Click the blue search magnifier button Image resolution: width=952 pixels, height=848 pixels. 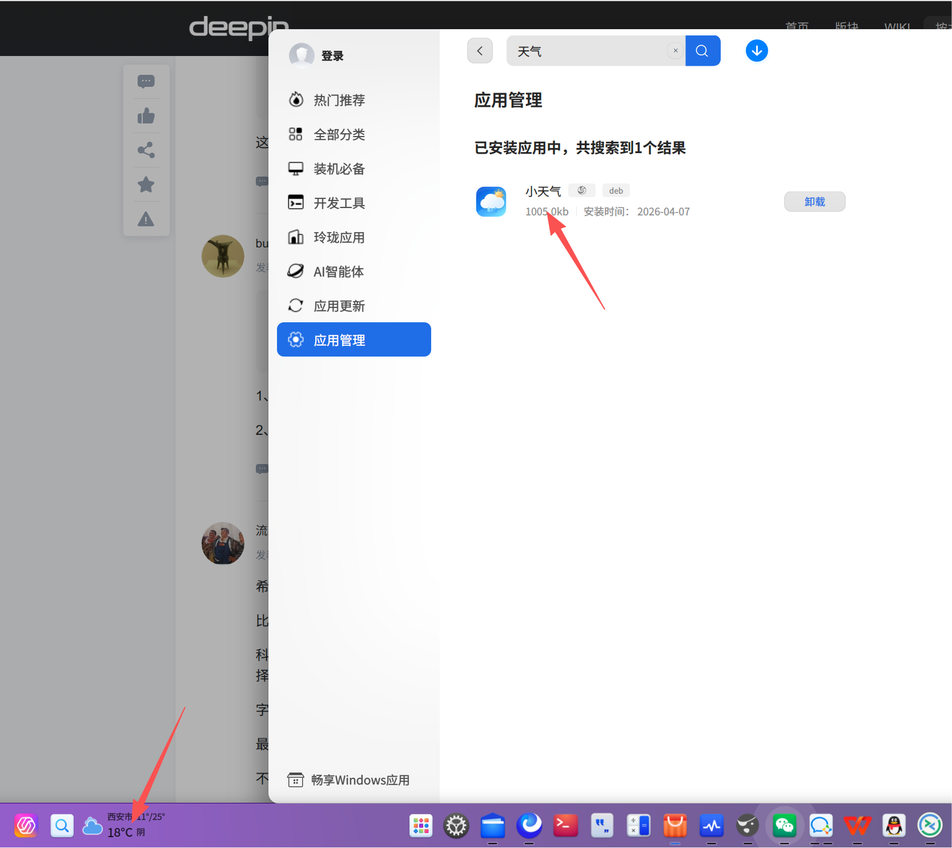pos(702,51)
